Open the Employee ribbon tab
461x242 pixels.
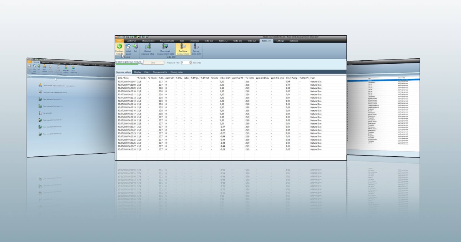[194, 41]
